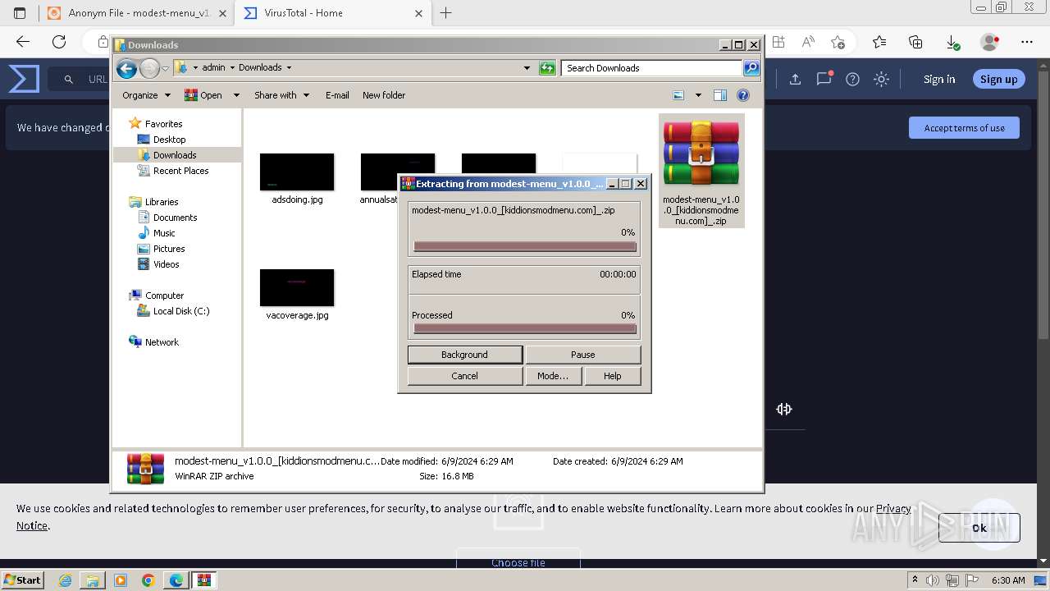Click the Mode... button in extraction dialog
1050x591 pixels.
[553, 376]
